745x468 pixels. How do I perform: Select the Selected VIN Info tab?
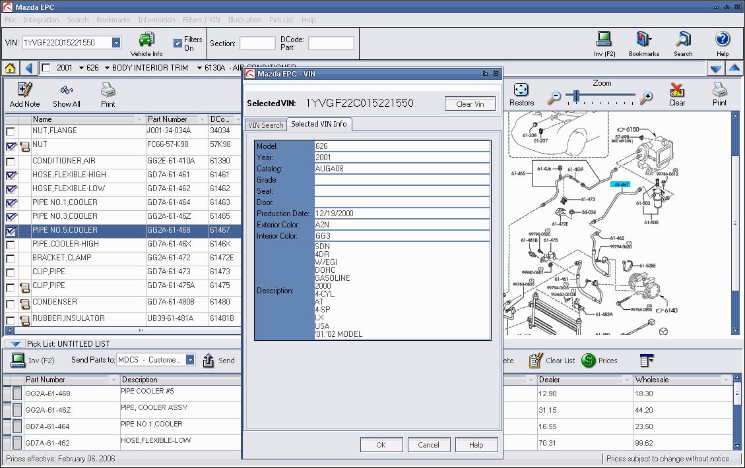click(319, 124)
